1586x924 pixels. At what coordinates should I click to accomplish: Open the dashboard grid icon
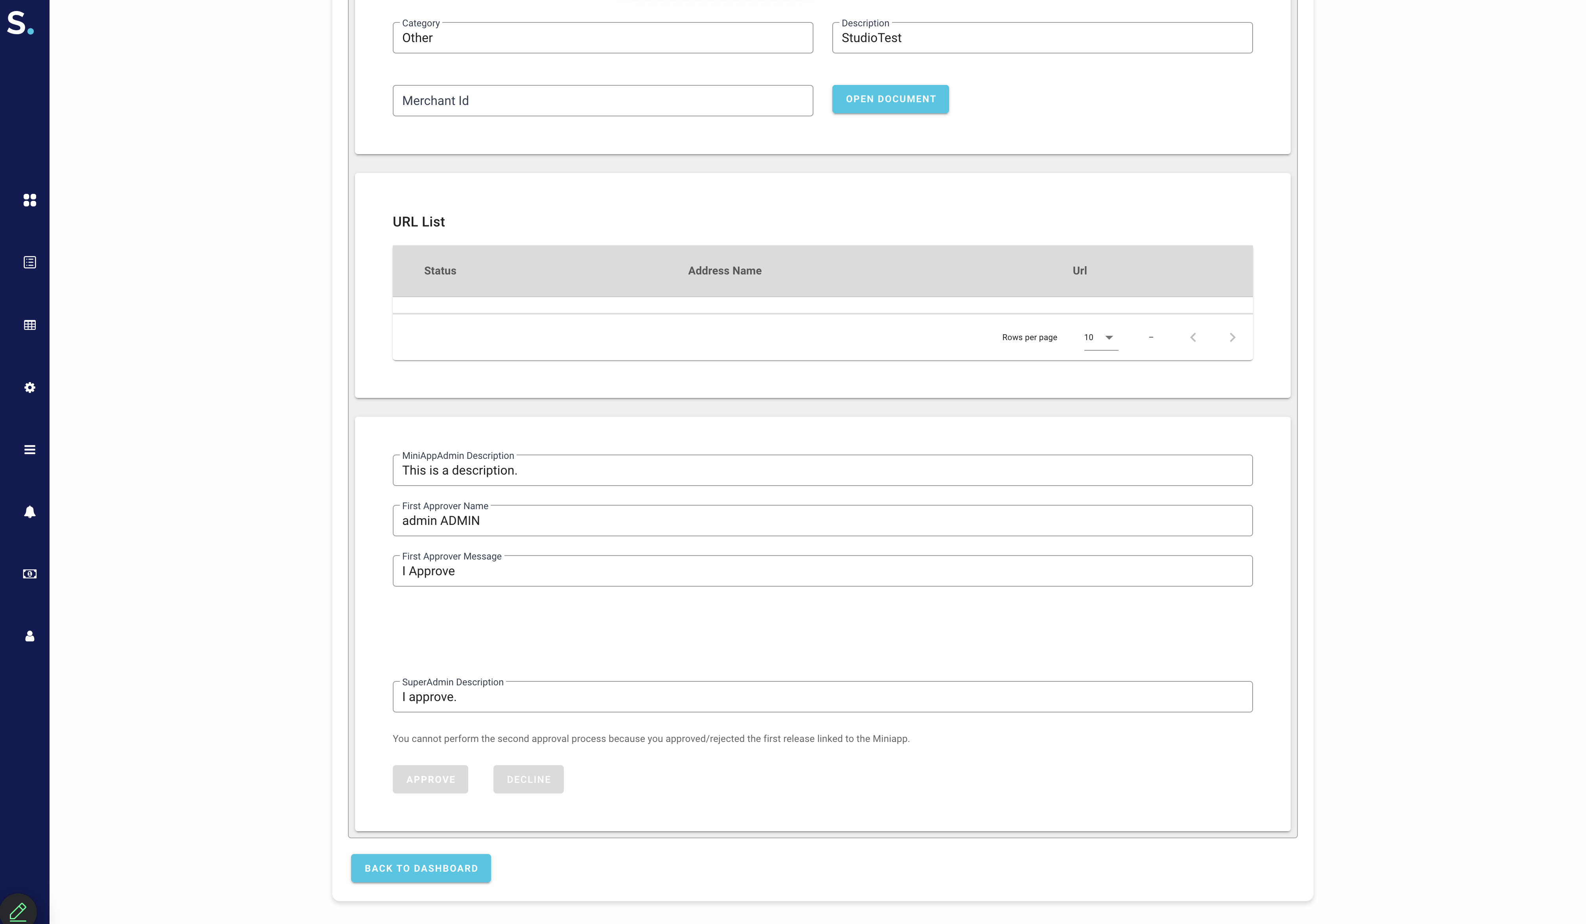point(29,200)
